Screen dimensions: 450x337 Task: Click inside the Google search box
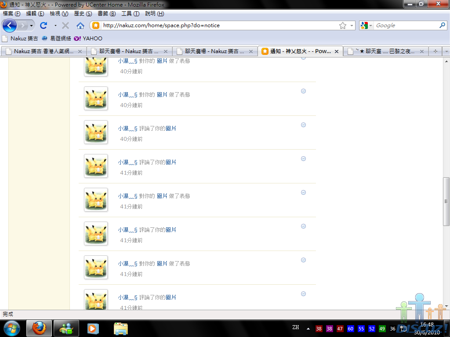(x=406, y=25)
